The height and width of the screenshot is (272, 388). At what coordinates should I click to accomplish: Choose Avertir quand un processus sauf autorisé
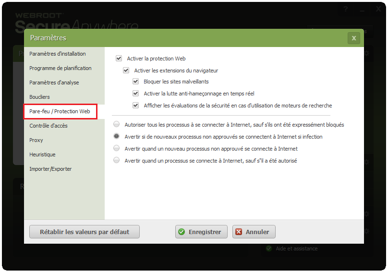(x=117, y=160)
